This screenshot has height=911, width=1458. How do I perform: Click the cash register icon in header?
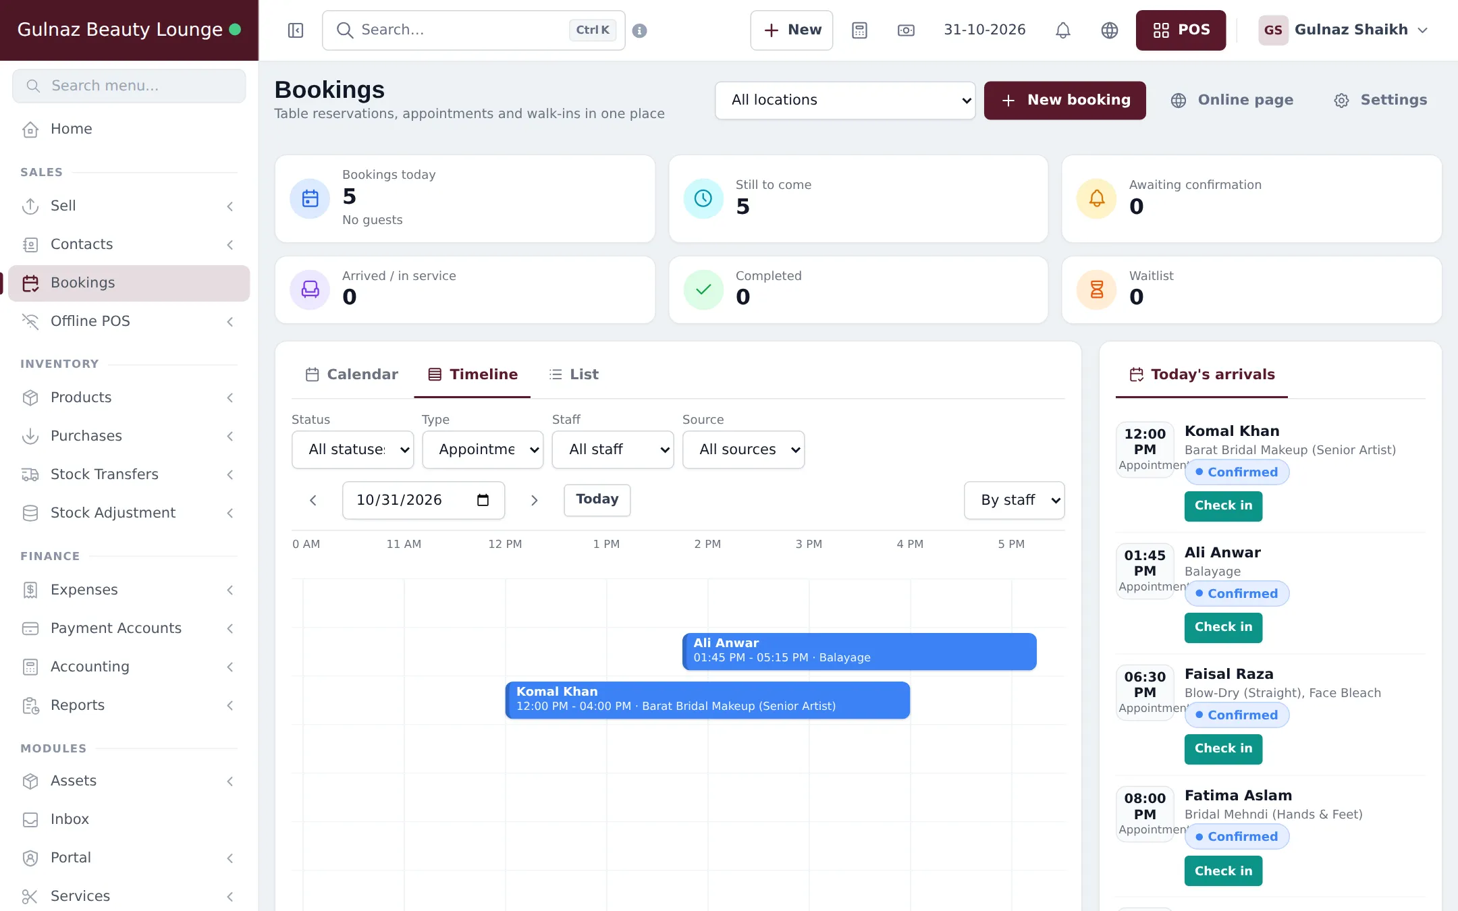tap(906, 30)
